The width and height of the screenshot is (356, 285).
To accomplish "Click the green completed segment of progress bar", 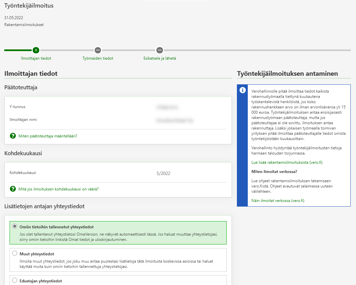I will 18,50.
